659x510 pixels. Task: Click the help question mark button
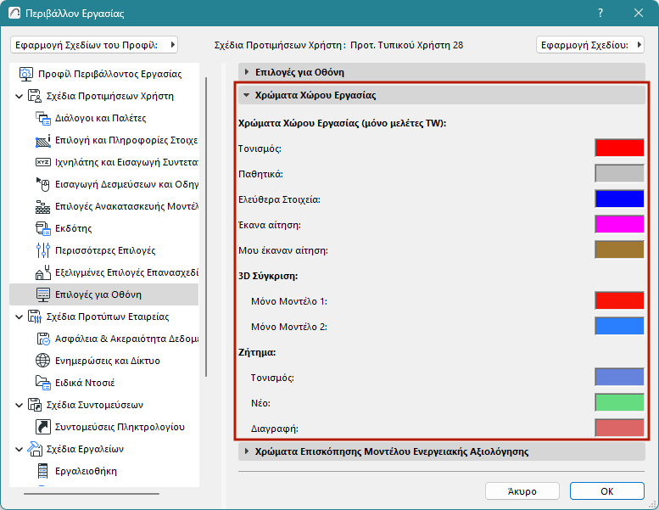pos(600,13)
